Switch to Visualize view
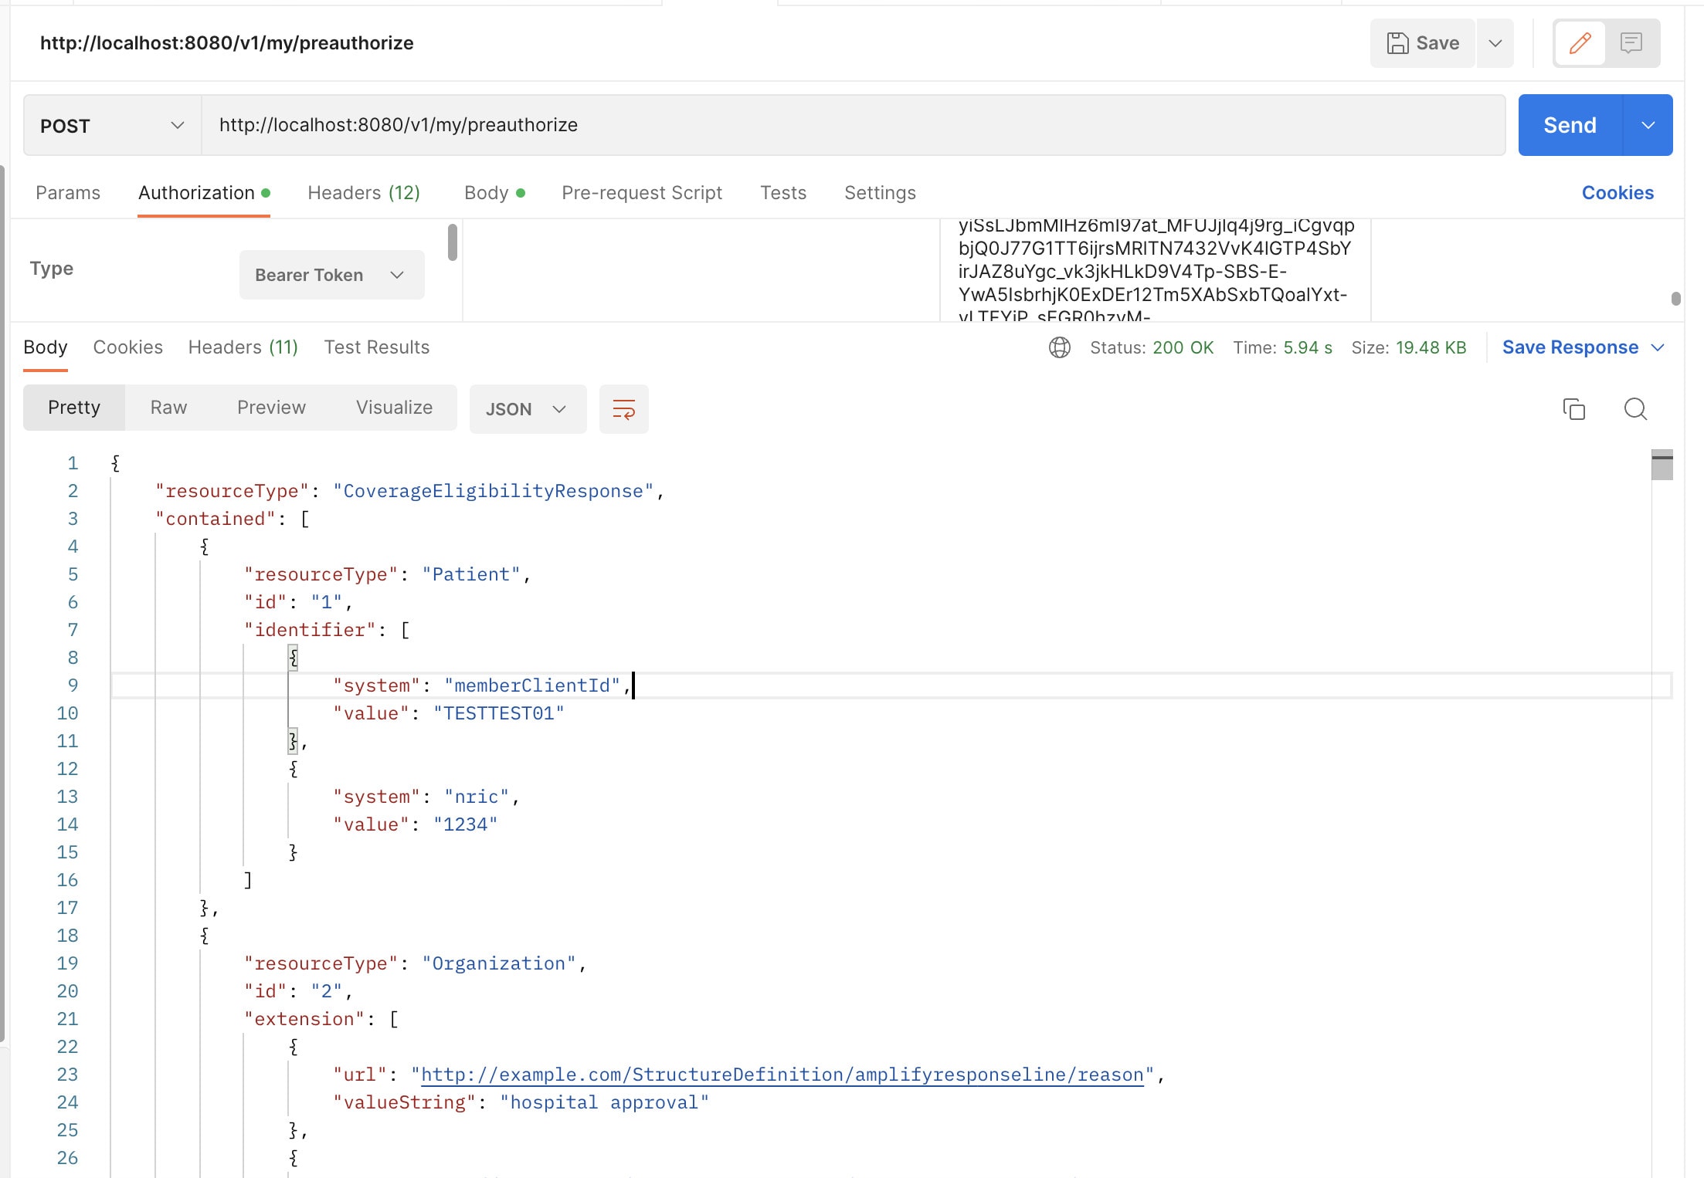Image resolution: width=1704 pixels, height=1178 pixels. pos(394,408)
